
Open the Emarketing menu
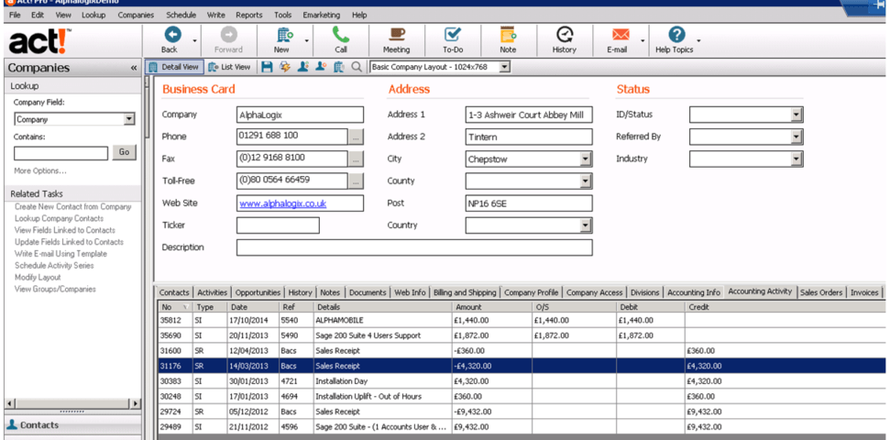pos(322,15)
